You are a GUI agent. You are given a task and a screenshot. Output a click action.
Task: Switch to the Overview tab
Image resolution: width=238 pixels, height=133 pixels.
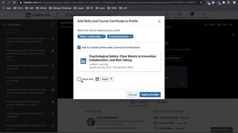pos(139,102)
